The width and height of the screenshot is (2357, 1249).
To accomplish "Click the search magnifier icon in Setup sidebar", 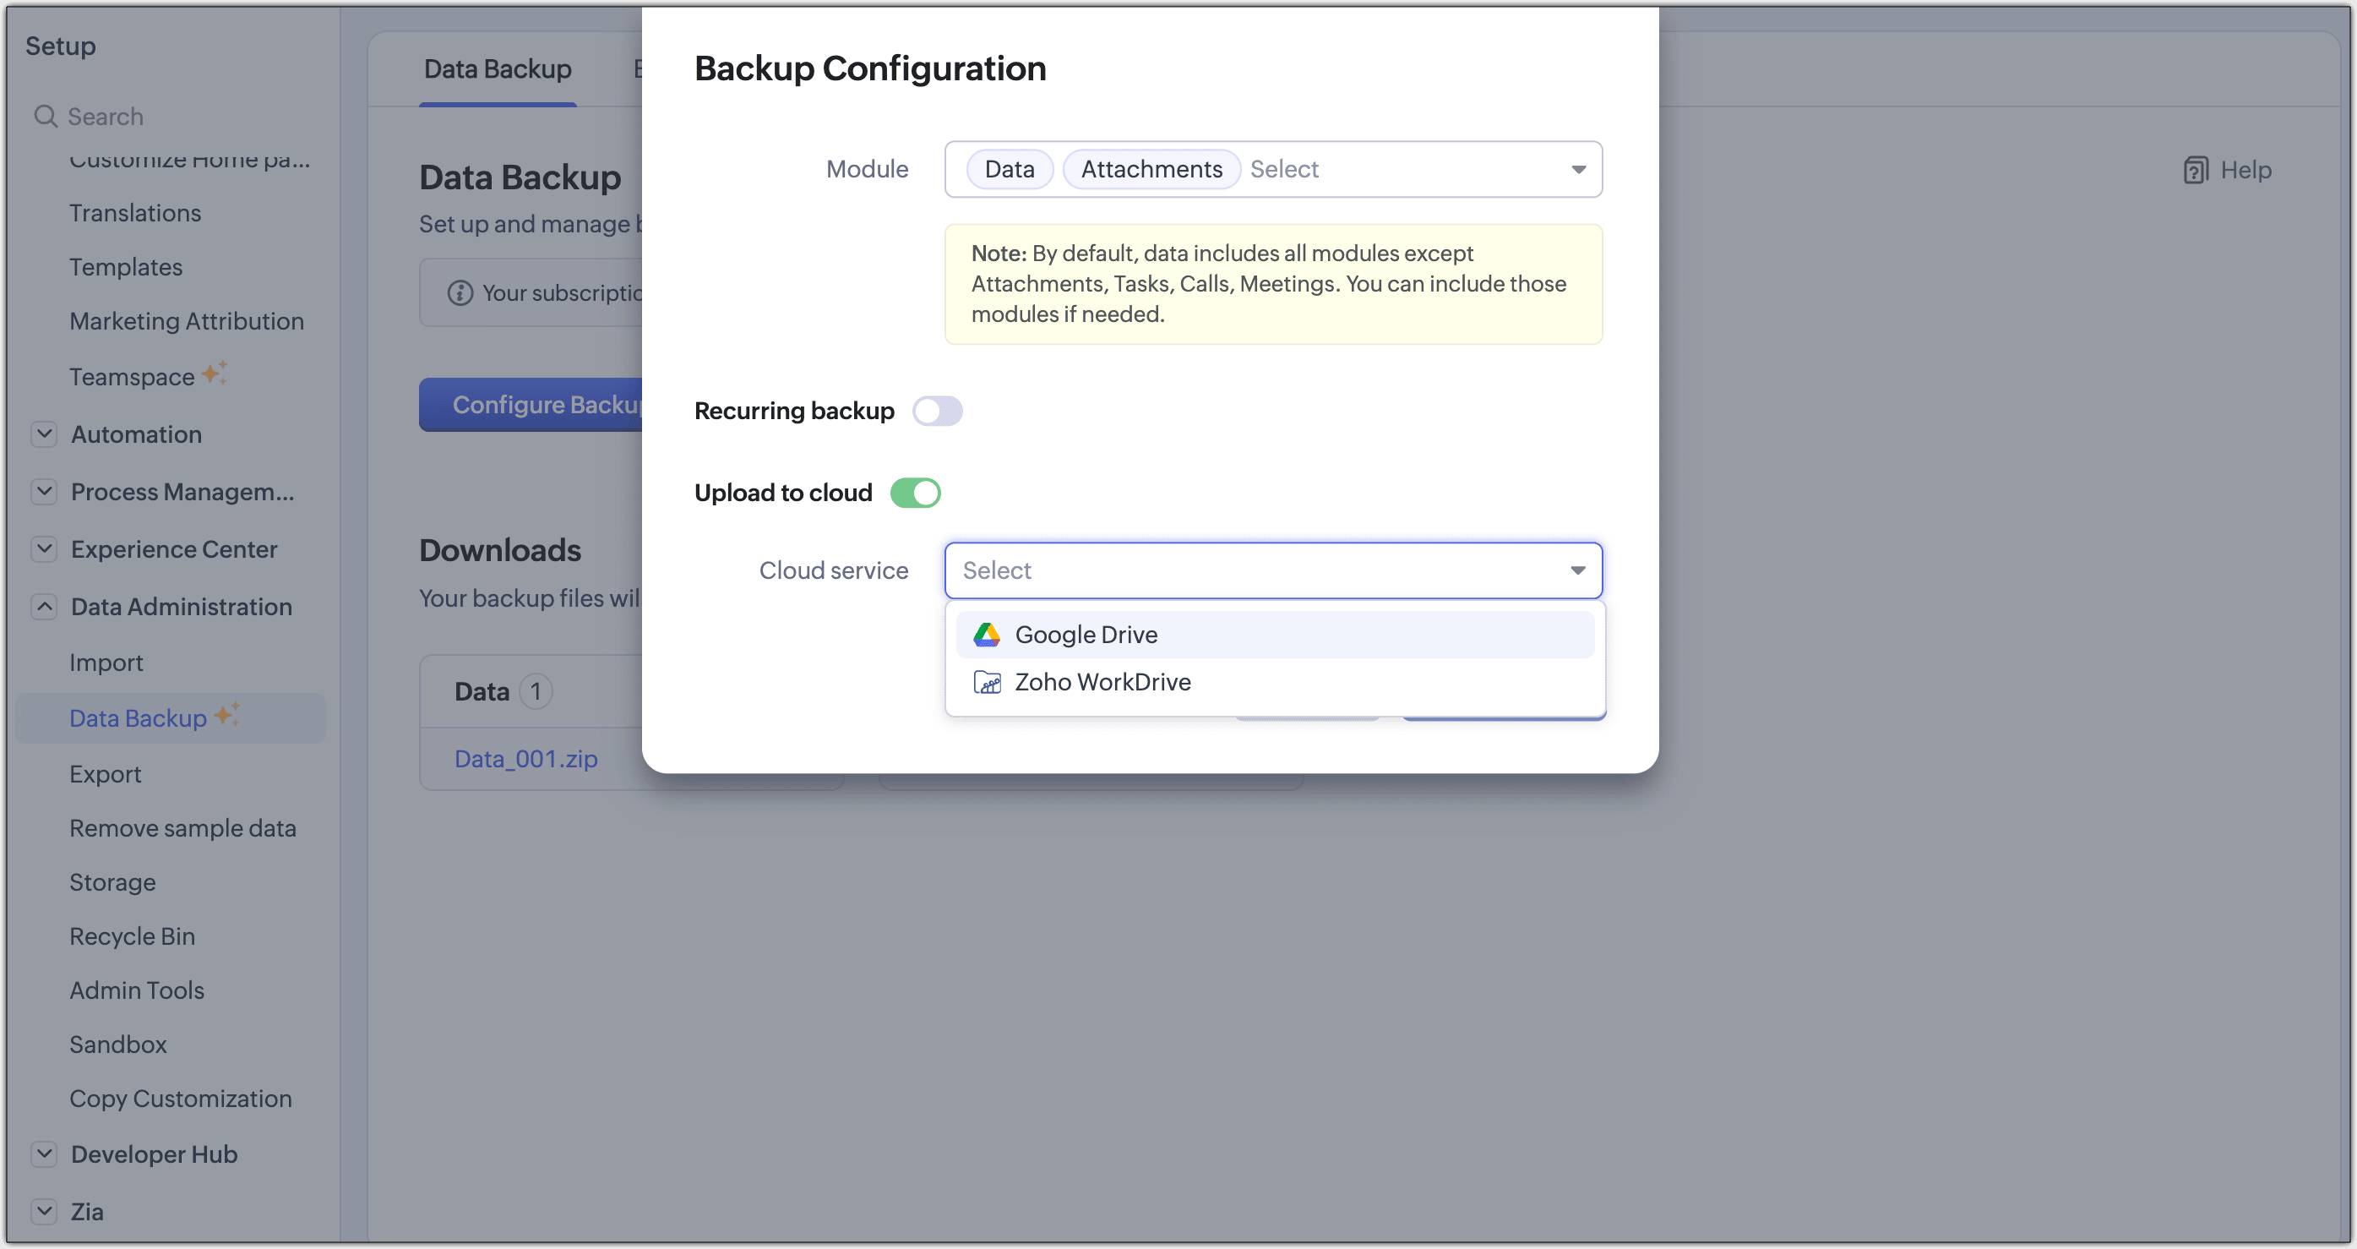I will pyautogui.click(x=46, y=117).
